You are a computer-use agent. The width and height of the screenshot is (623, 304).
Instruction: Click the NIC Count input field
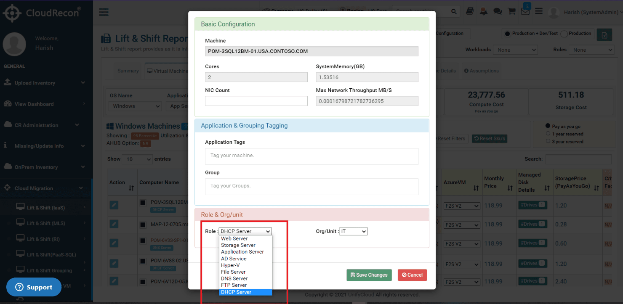pyautogui.click(x=256, y=101)
